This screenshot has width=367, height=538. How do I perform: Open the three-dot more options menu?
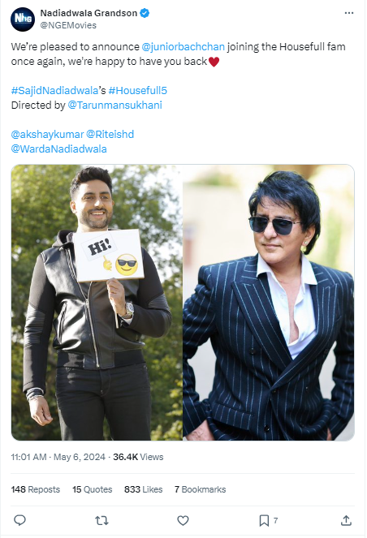pyautogui.click(x=349, y=13)
